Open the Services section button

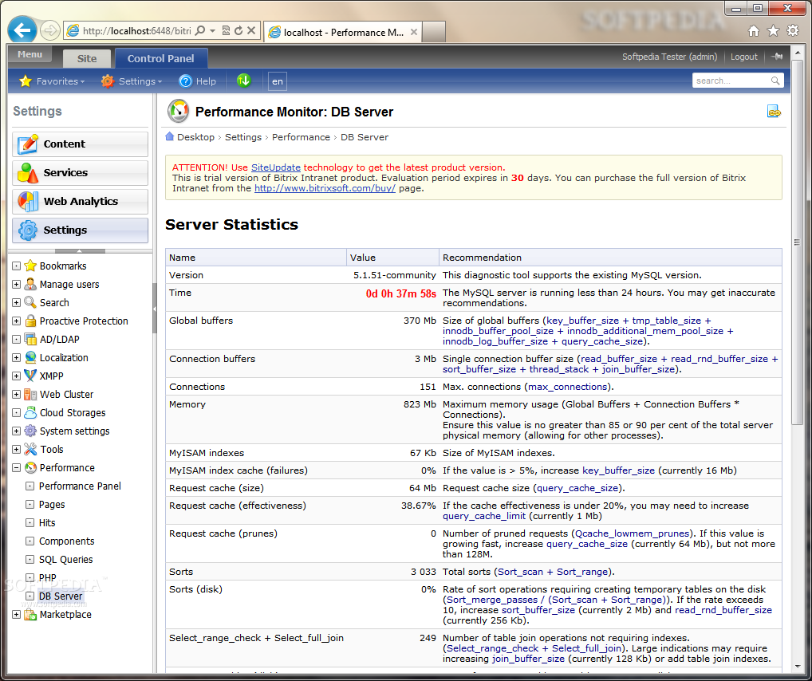81,172
